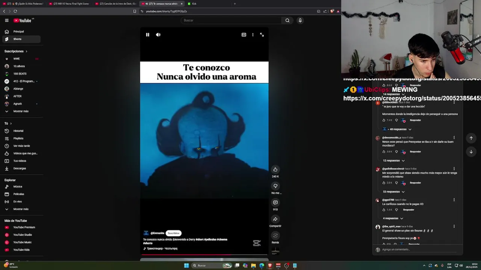Open Ver más tarde list
The height and width of the screenshot is (270, 481).
22,146
